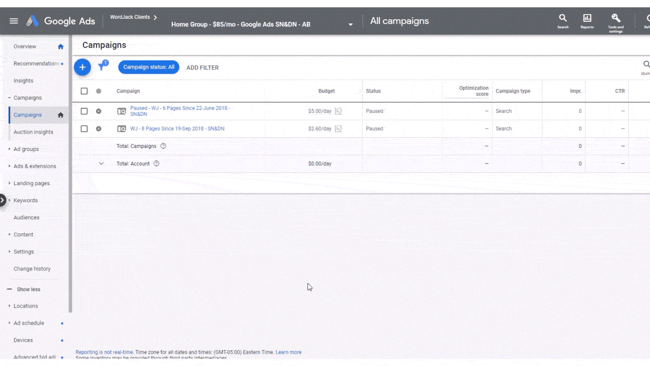The width and height of the screenshot is (650, 366).
Task: Click the blue plus new campaign button
Action: click(82, 67)
